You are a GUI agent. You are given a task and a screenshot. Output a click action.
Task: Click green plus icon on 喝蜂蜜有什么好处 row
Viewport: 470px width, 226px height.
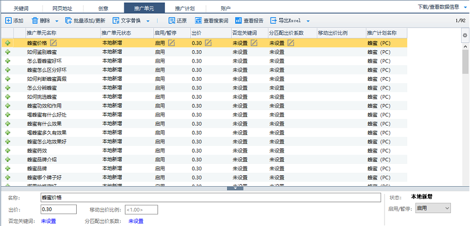point(8,115)
